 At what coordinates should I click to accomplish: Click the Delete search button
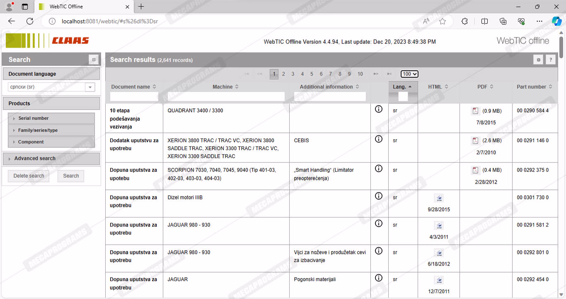29,176
